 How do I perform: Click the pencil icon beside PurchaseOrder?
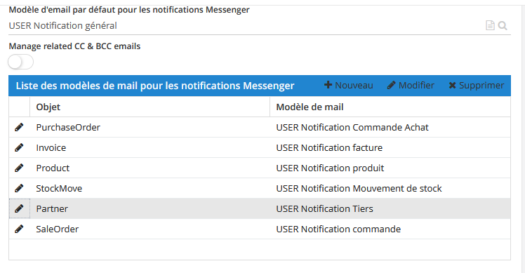(x=19, y=127)
